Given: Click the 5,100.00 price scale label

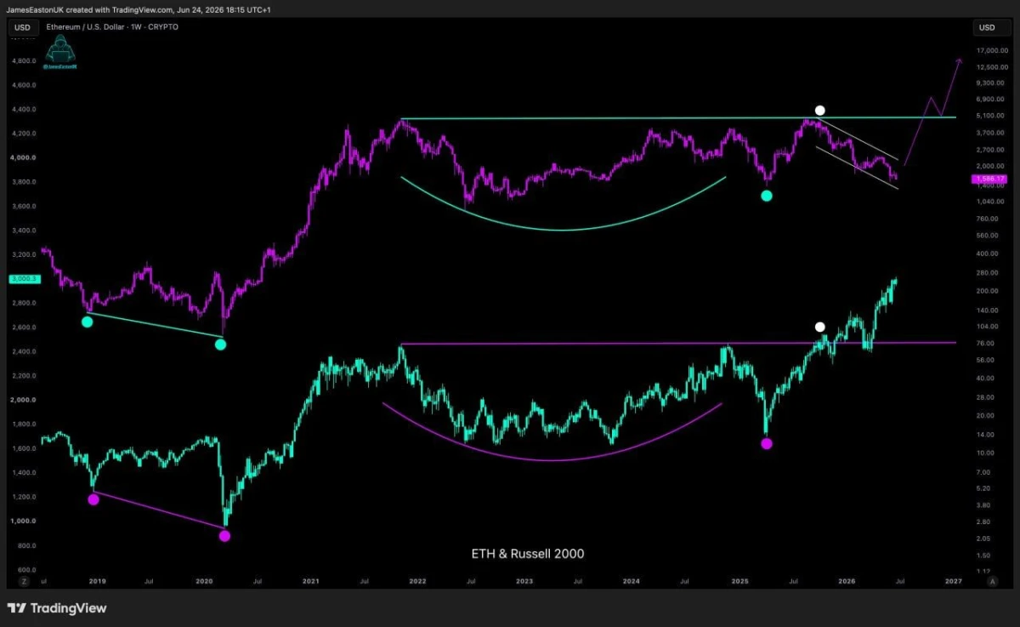Looking at the screenshot, I should click(x=989, y=116).
